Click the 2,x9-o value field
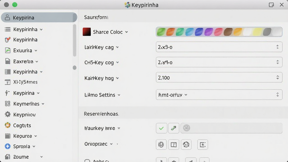The height and width of the screenshot is (162, 288). [219, 47]
